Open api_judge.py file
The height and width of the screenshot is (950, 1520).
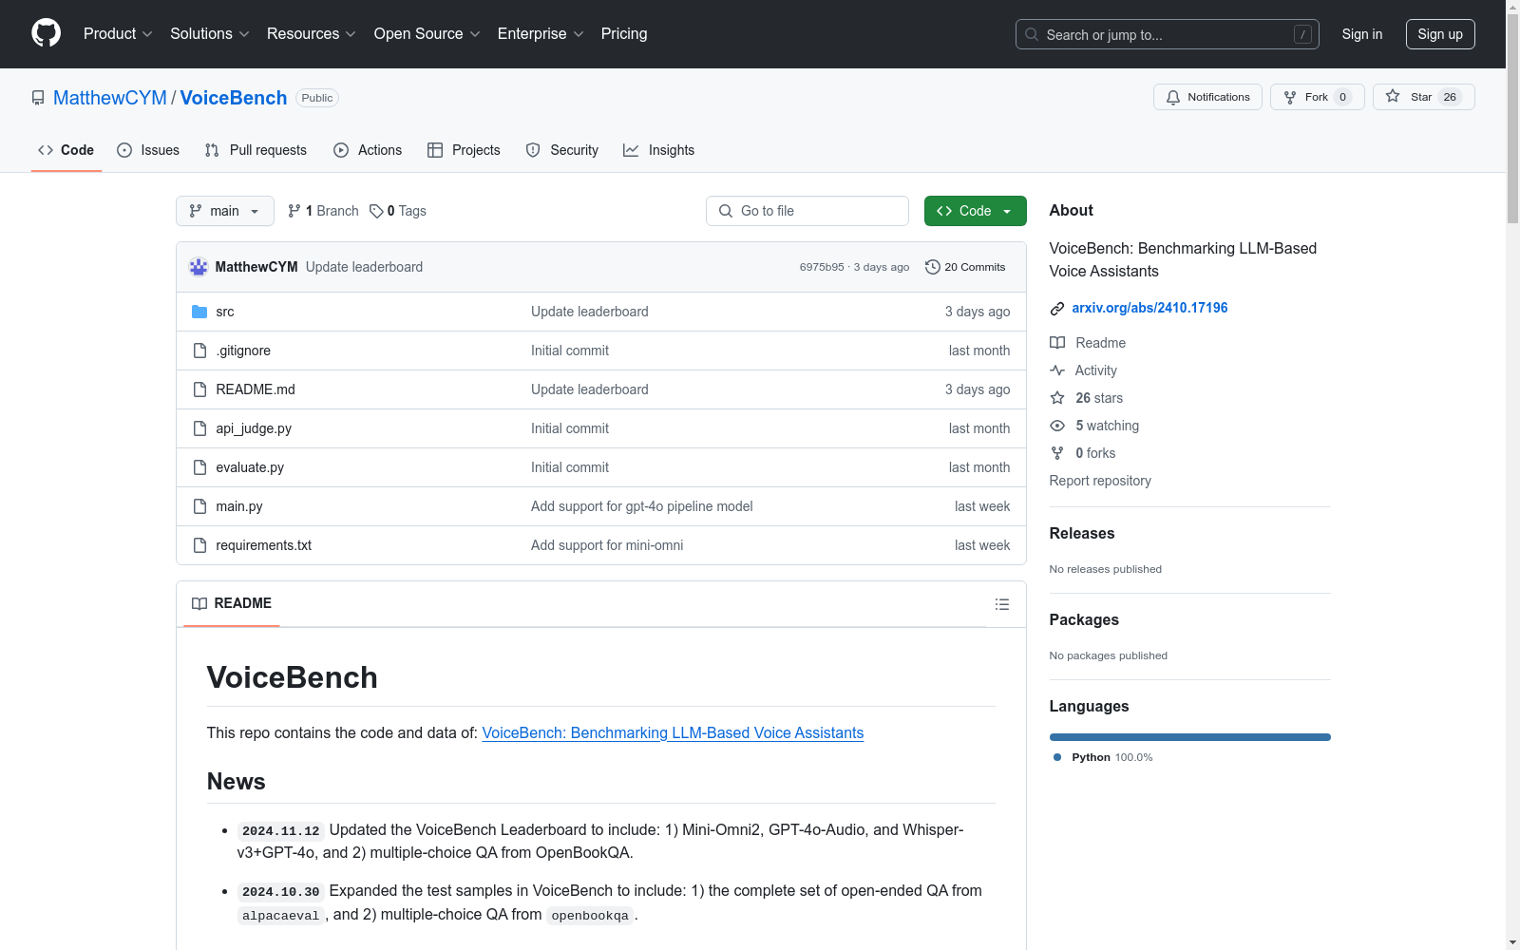tap(254, 428)
